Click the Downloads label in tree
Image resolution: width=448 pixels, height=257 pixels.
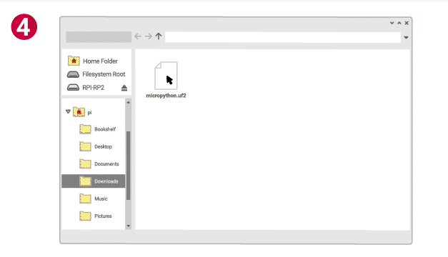[106, 181]
